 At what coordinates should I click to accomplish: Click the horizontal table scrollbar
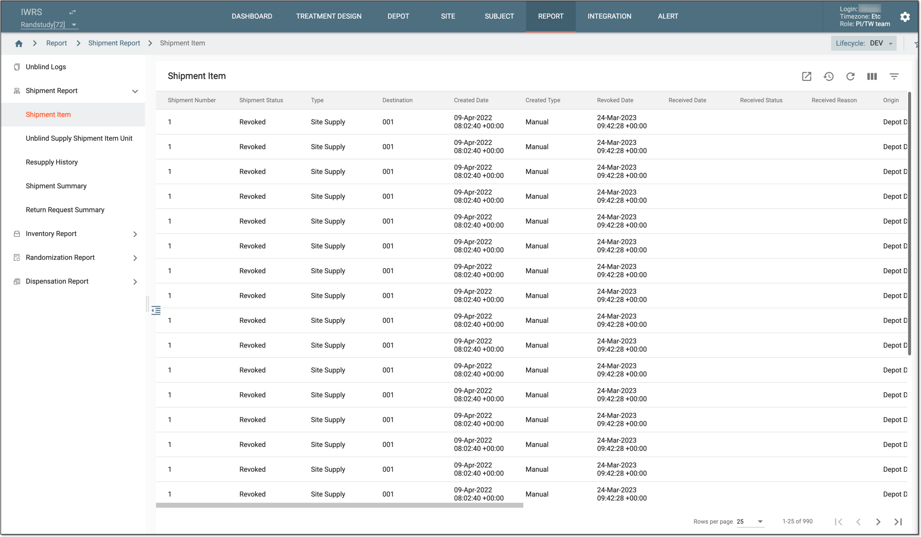click(339, 505)
